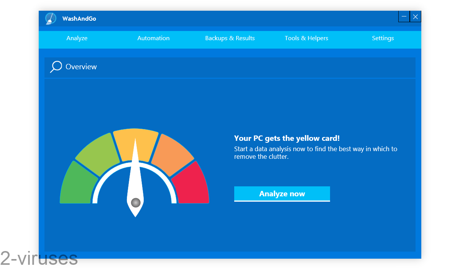Open the Settings tab
The height and width of the screenshot is (269, 460).
pyautogui.click(x=383, y=38)
